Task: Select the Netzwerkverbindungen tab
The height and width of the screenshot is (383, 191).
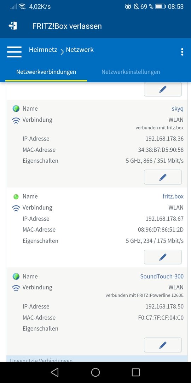Action: (x=46, y=72)
